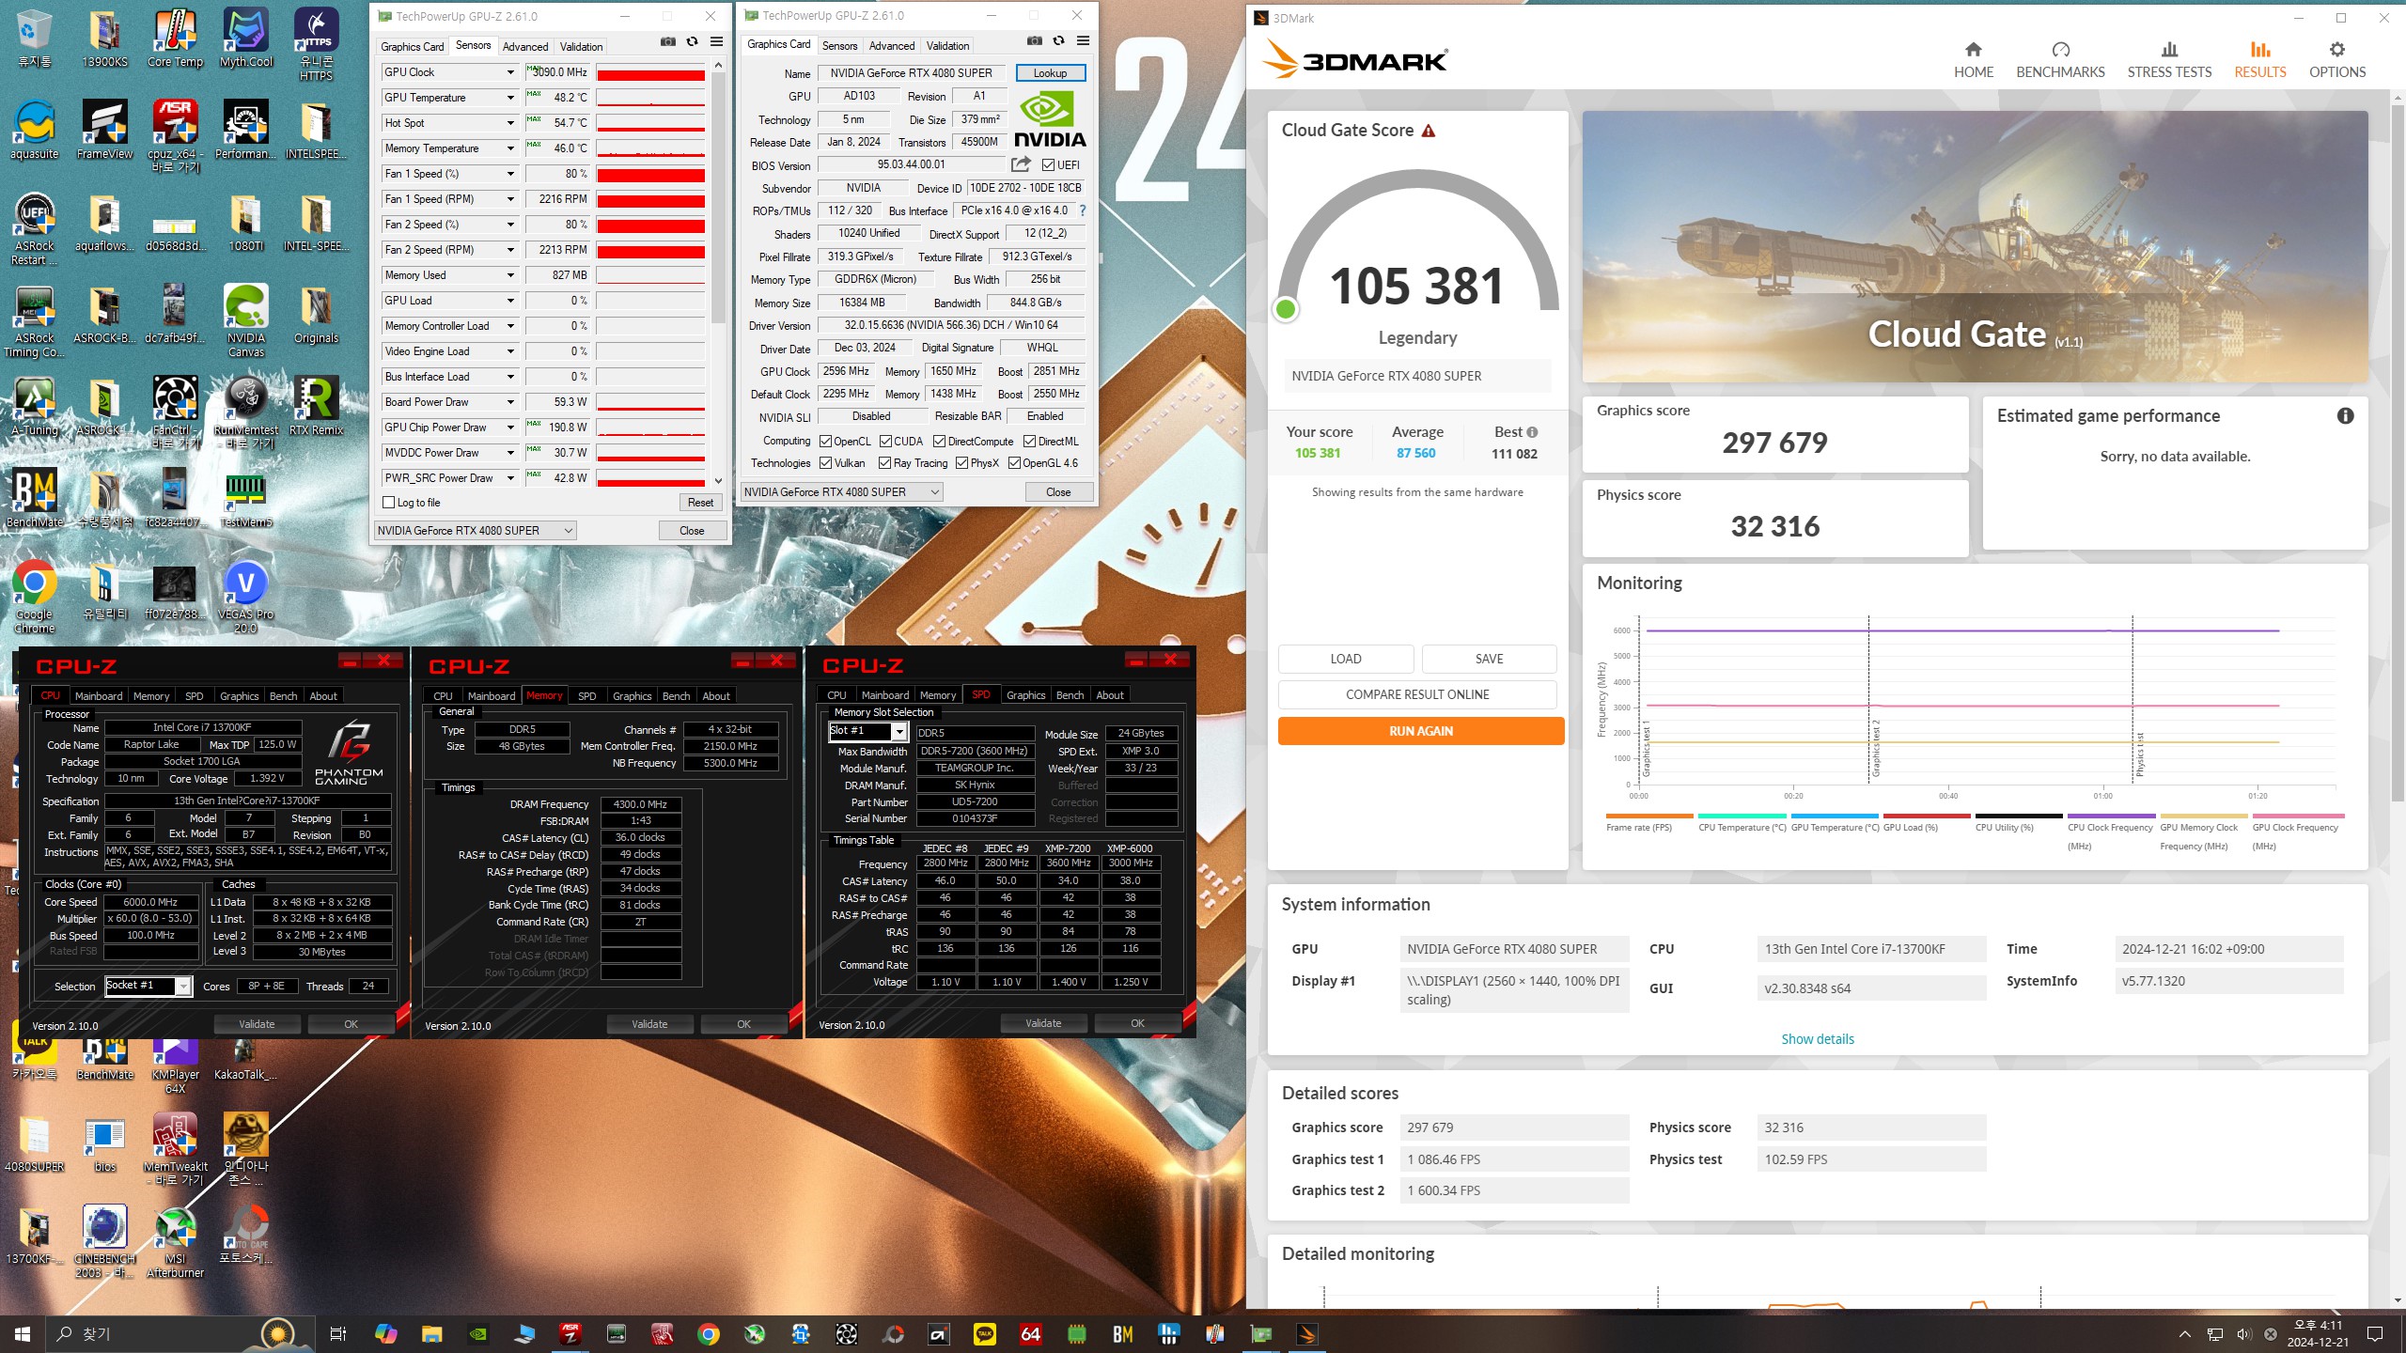Viewport: 2406px width, 1353px height.
Task: Click COMPARE RESULT ONLINE button
Action: click(1417, 694)
